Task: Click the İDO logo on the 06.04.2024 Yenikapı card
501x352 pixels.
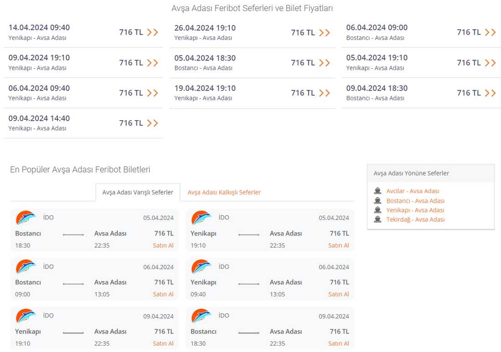Action: [201, 267]
